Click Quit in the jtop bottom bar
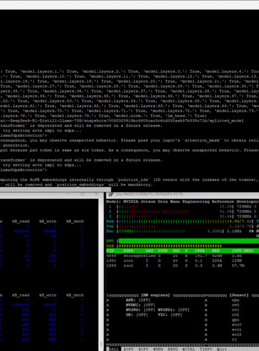 [x=222, y=349]
